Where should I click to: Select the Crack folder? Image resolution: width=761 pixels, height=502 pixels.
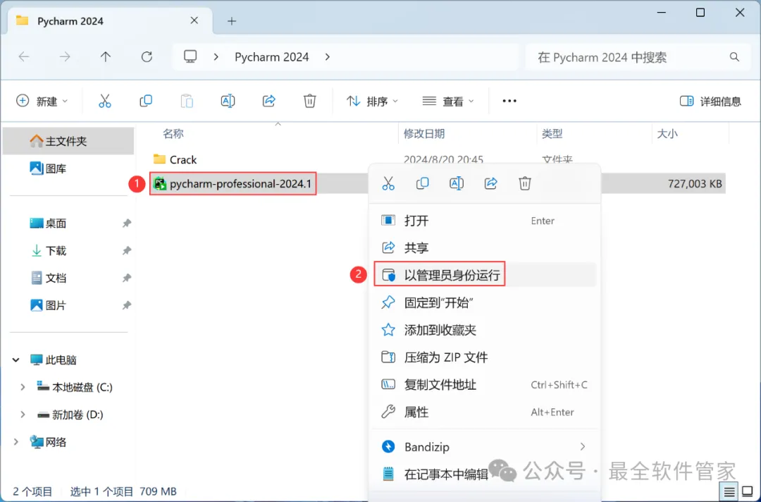(175, 159)
